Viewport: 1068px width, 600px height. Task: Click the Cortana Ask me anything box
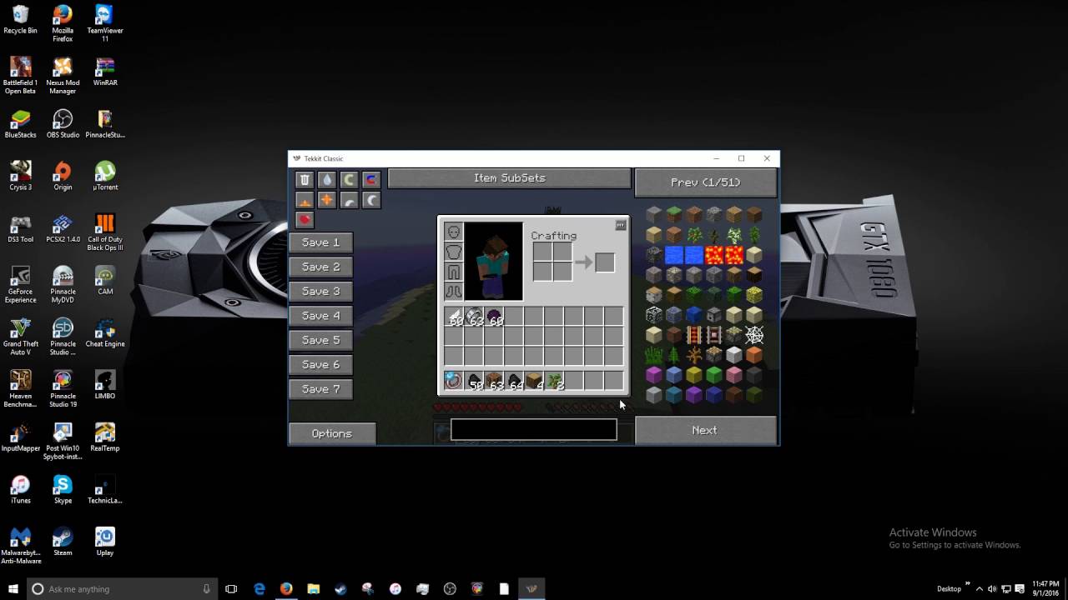coord(123,588)
